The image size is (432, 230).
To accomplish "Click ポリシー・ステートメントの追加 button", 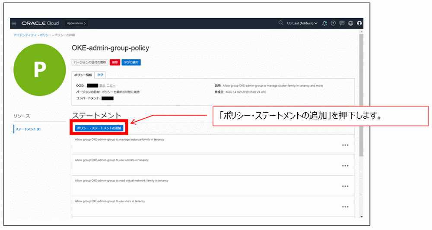I will [x=99, y=128].
